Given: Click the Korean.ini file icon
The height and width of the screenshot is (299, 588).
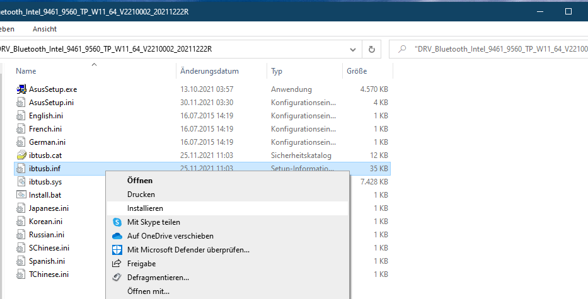Looking at the screenshot, I should (x=21, y=222).
